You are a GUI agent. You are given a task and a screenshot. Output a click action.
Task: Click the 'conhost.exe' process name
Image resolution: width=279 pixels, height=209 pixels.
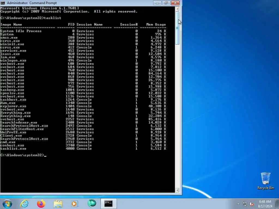[12, 145]
